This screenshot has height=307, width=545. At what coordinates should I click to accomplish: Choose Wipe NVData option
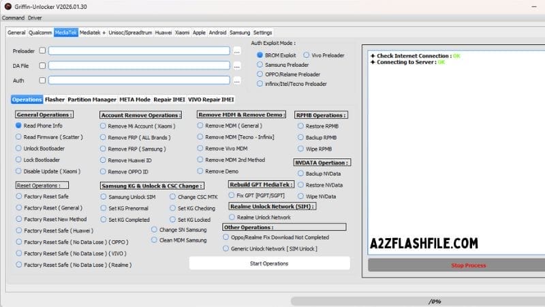317,196
